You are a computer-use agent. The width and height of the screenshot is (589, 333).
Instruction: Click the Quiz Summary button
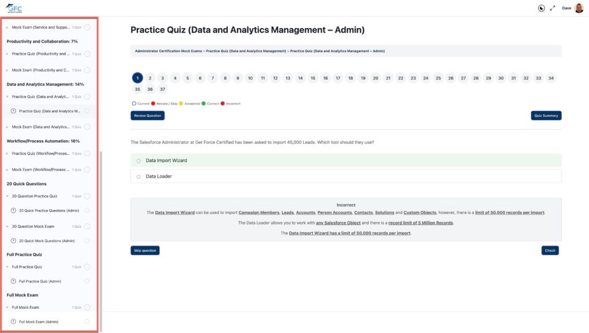(546, 116)
